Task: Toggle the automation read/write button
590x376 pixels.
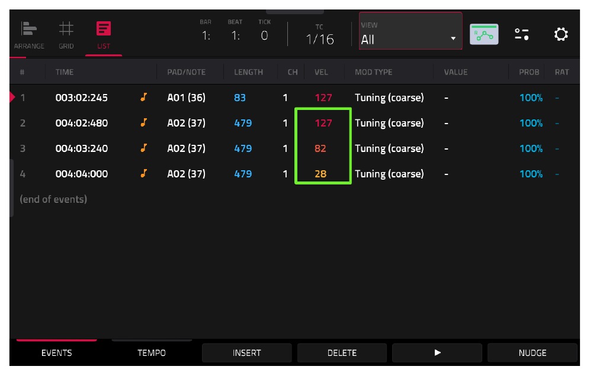Action: pos(484,34)
